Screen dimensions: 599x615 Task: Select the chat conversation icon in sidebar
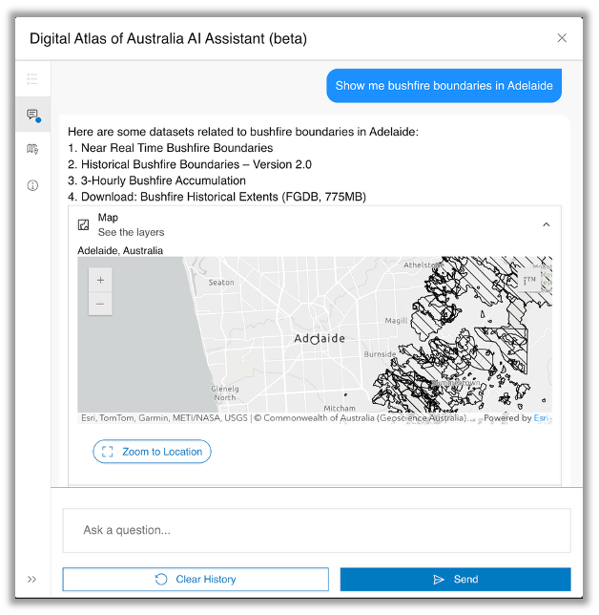(x=32, y=115)
